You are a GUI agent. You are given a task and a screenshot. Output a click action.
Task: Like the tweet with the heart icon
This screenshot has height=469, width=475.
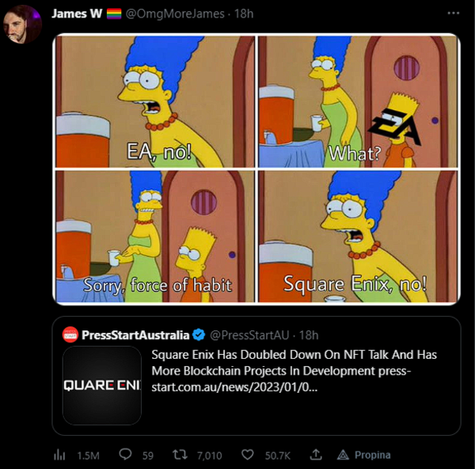(248, 455)
